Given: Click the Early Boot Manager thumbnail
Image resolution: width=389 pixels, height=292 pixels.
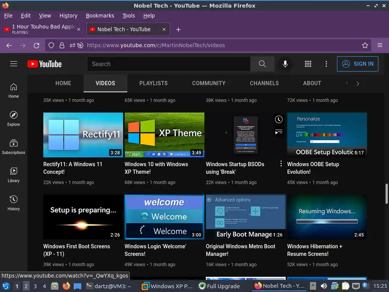Looking at the screenshot, I should (246, 217).
